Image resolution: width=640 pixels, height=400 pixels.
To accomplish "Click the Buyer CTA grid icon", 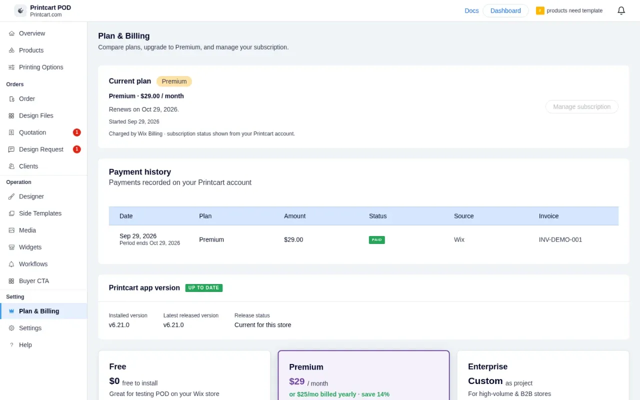I will 11,281.
